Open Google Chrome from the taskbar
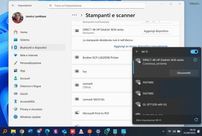This screenshot has height=136, width=202. point(22,131)
